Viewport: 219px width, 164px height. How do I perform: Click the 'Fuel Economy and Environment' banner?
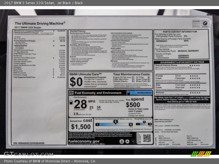(x=98, y=93)
